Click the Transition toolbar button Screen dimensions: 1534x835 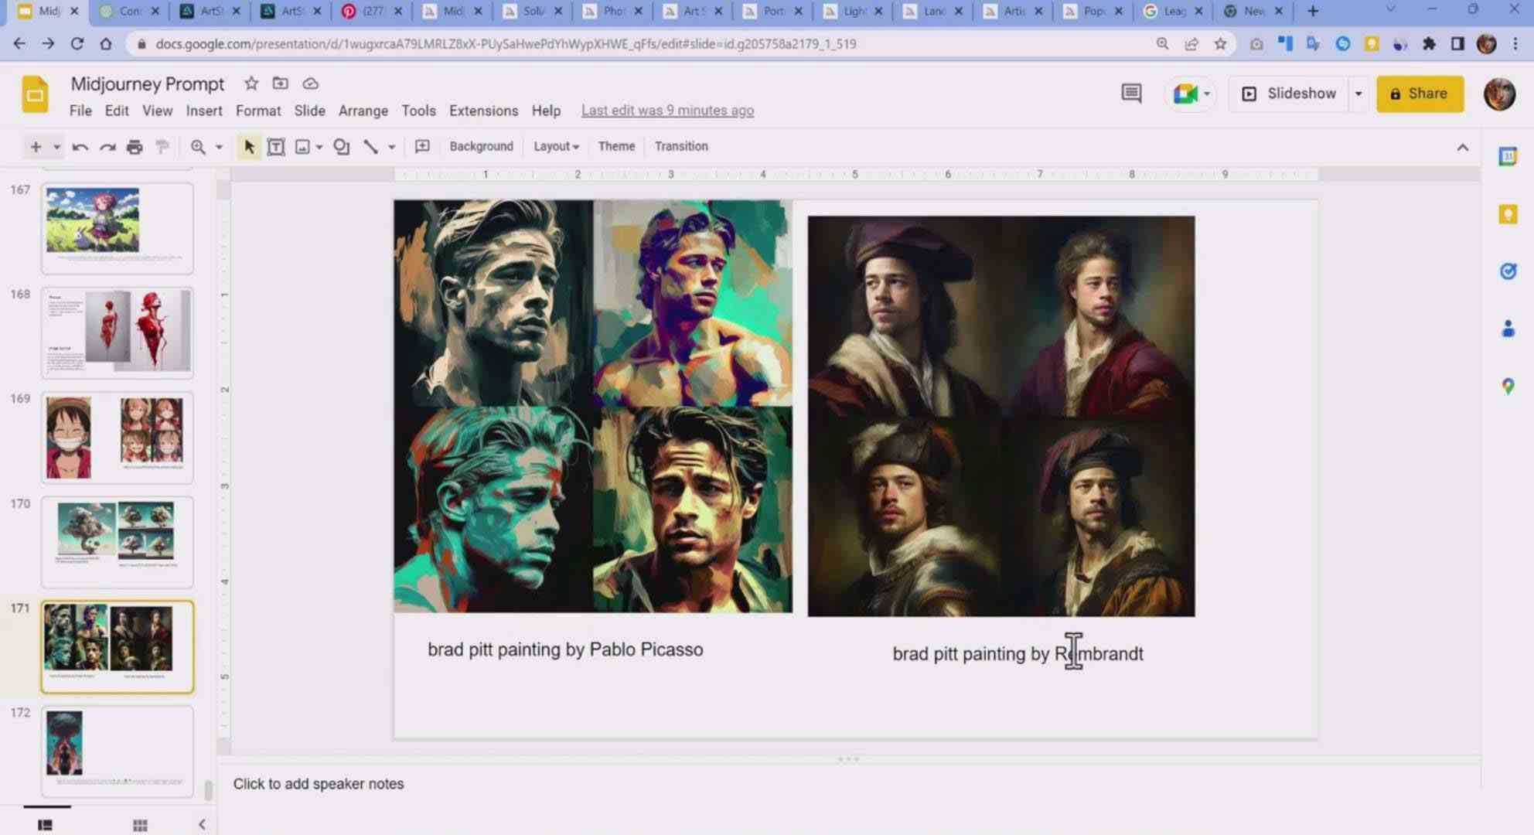click(x=680, y=145)
